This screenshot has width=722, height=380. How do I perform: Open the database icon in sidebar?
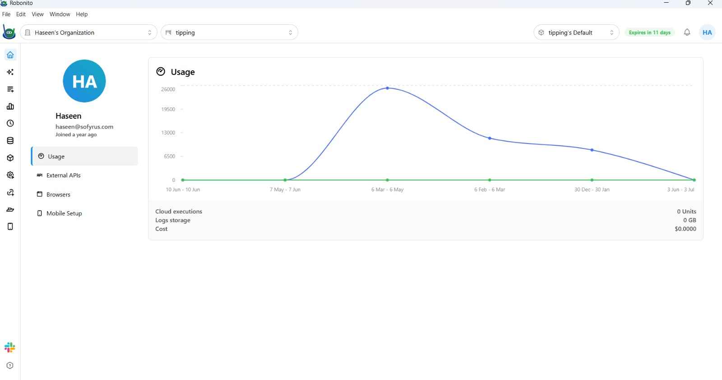tap(10, 141)
